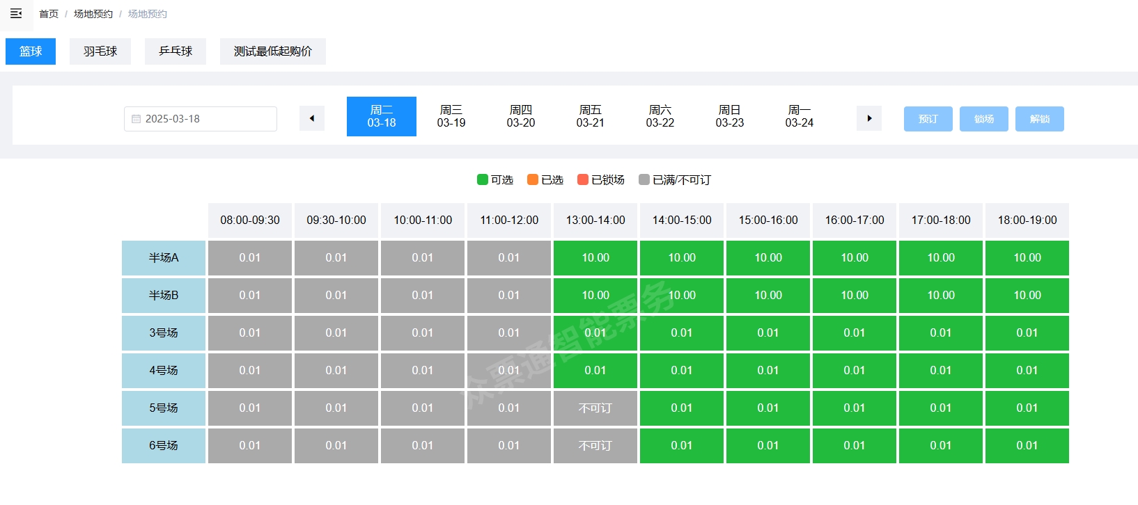The width and height of the screenshot is (1138, 505).
Task: Click 半场A gray slot at 08:00-09:30
Action: coord(250,258)
